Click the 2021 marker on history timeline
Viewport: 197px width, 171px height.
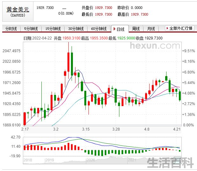pyautogui.click(x=132, y=160)
